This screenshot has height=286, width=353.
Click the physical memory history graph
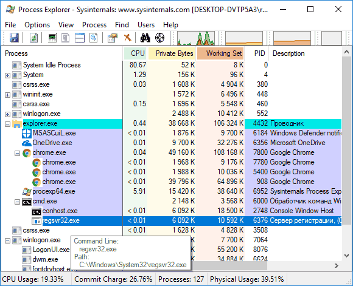click(292, 38)
